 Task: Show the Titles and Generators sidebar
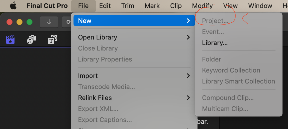(x=52, y=40)
